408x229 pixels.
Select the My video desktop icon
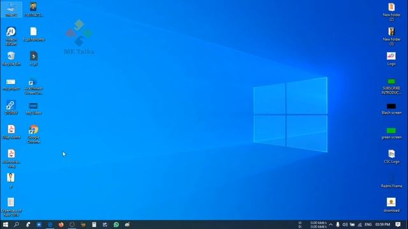coord(34,108)
